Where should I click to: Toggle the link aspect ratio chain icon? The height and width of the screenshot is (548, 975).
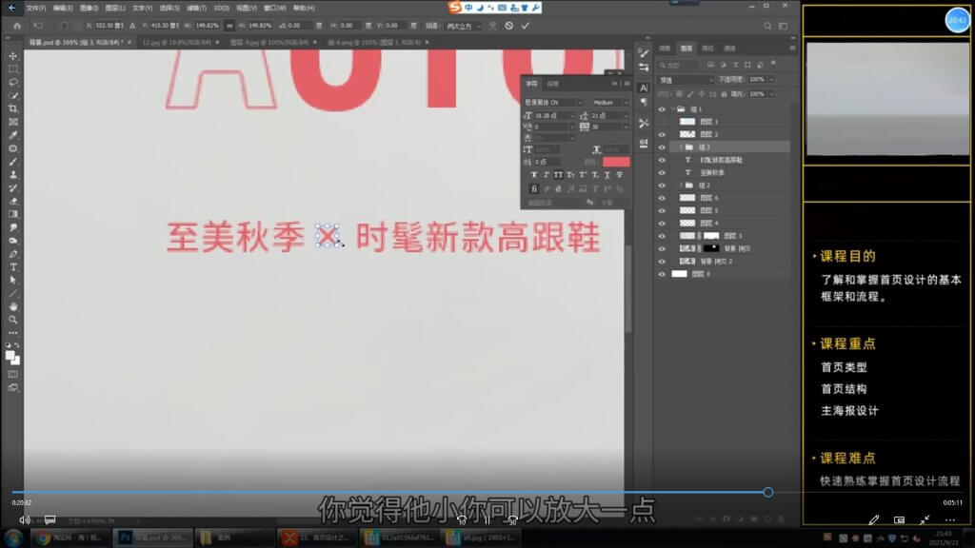coord(229,26)
